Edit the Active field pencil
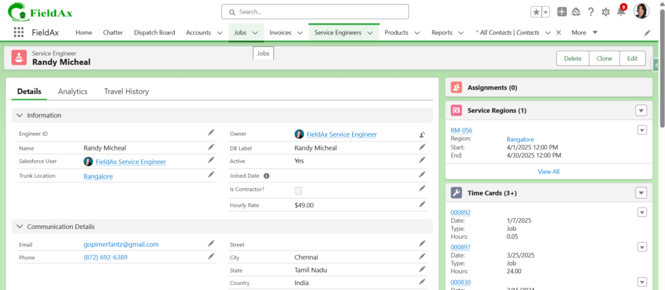Screen dimensions: 665x290 (x=422, y=160)
